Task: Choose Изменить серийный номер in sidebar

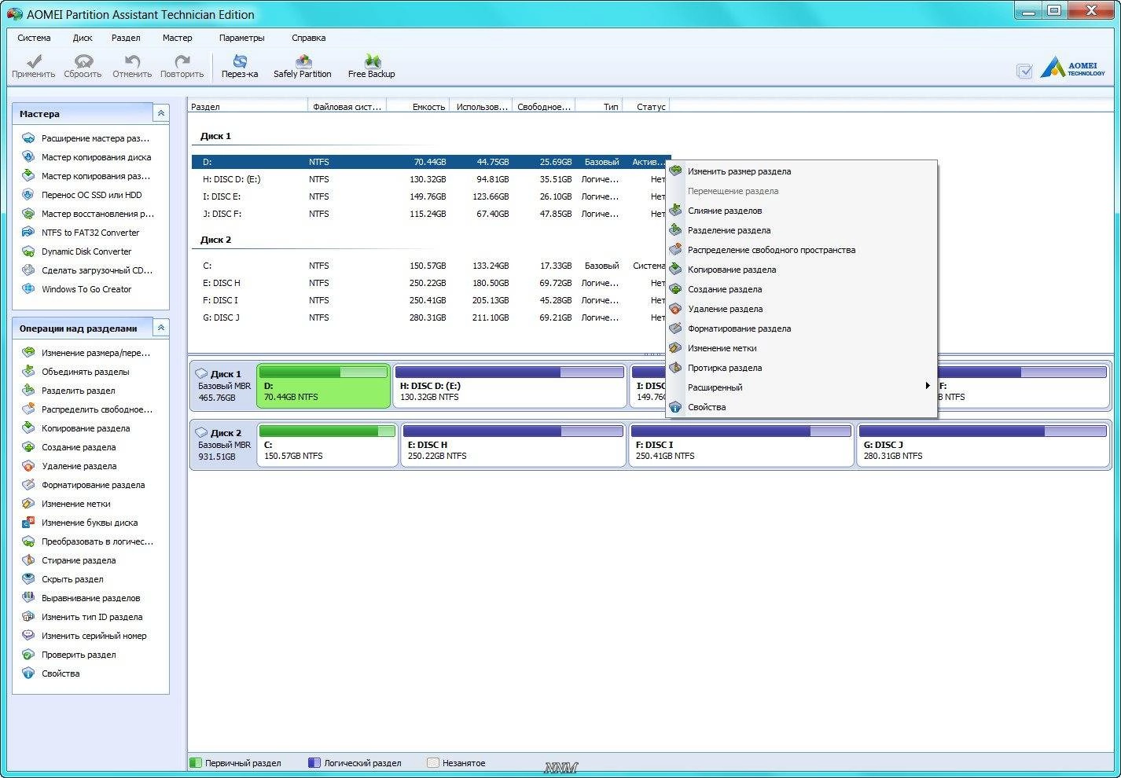Action: coord(94,636)
